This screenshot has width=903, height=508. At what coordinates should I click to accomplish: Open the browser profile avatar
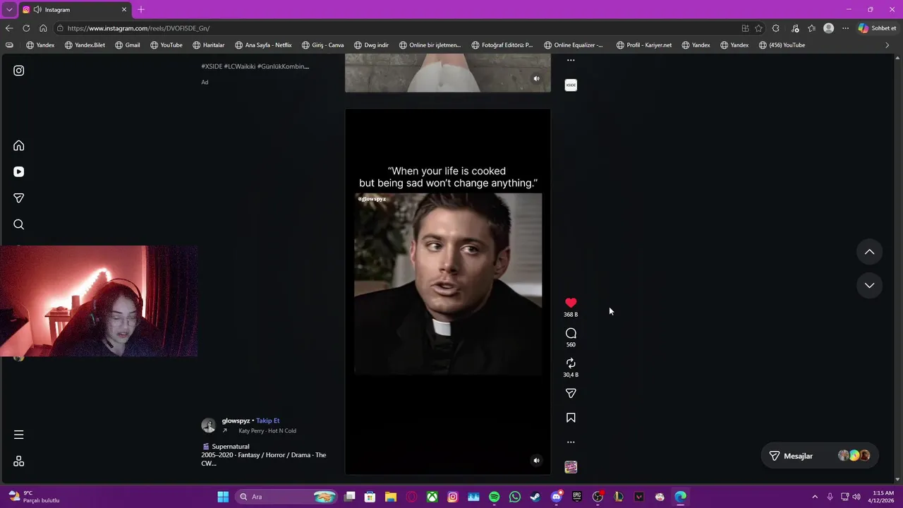pos(828,28)
